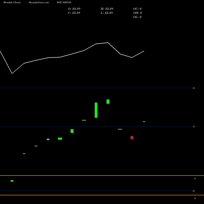Select the 'O: 33.39' open value
204x204 pixels.
coord(74,9)
